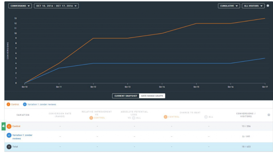Toggle the Control legend item under the chart
The height and width of the screenshot is (153, 273).
(13, 104)
